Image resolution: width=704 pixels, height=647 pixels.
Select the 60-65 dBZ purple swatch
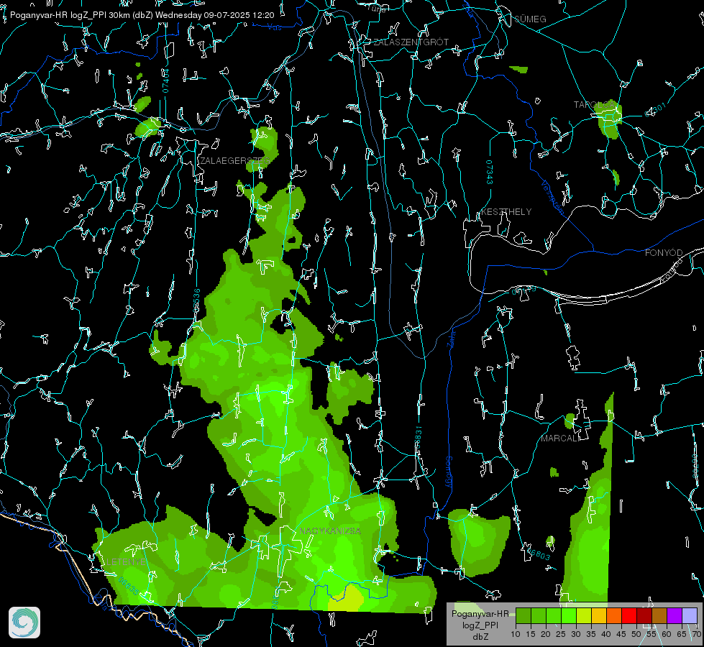(675, 615)
